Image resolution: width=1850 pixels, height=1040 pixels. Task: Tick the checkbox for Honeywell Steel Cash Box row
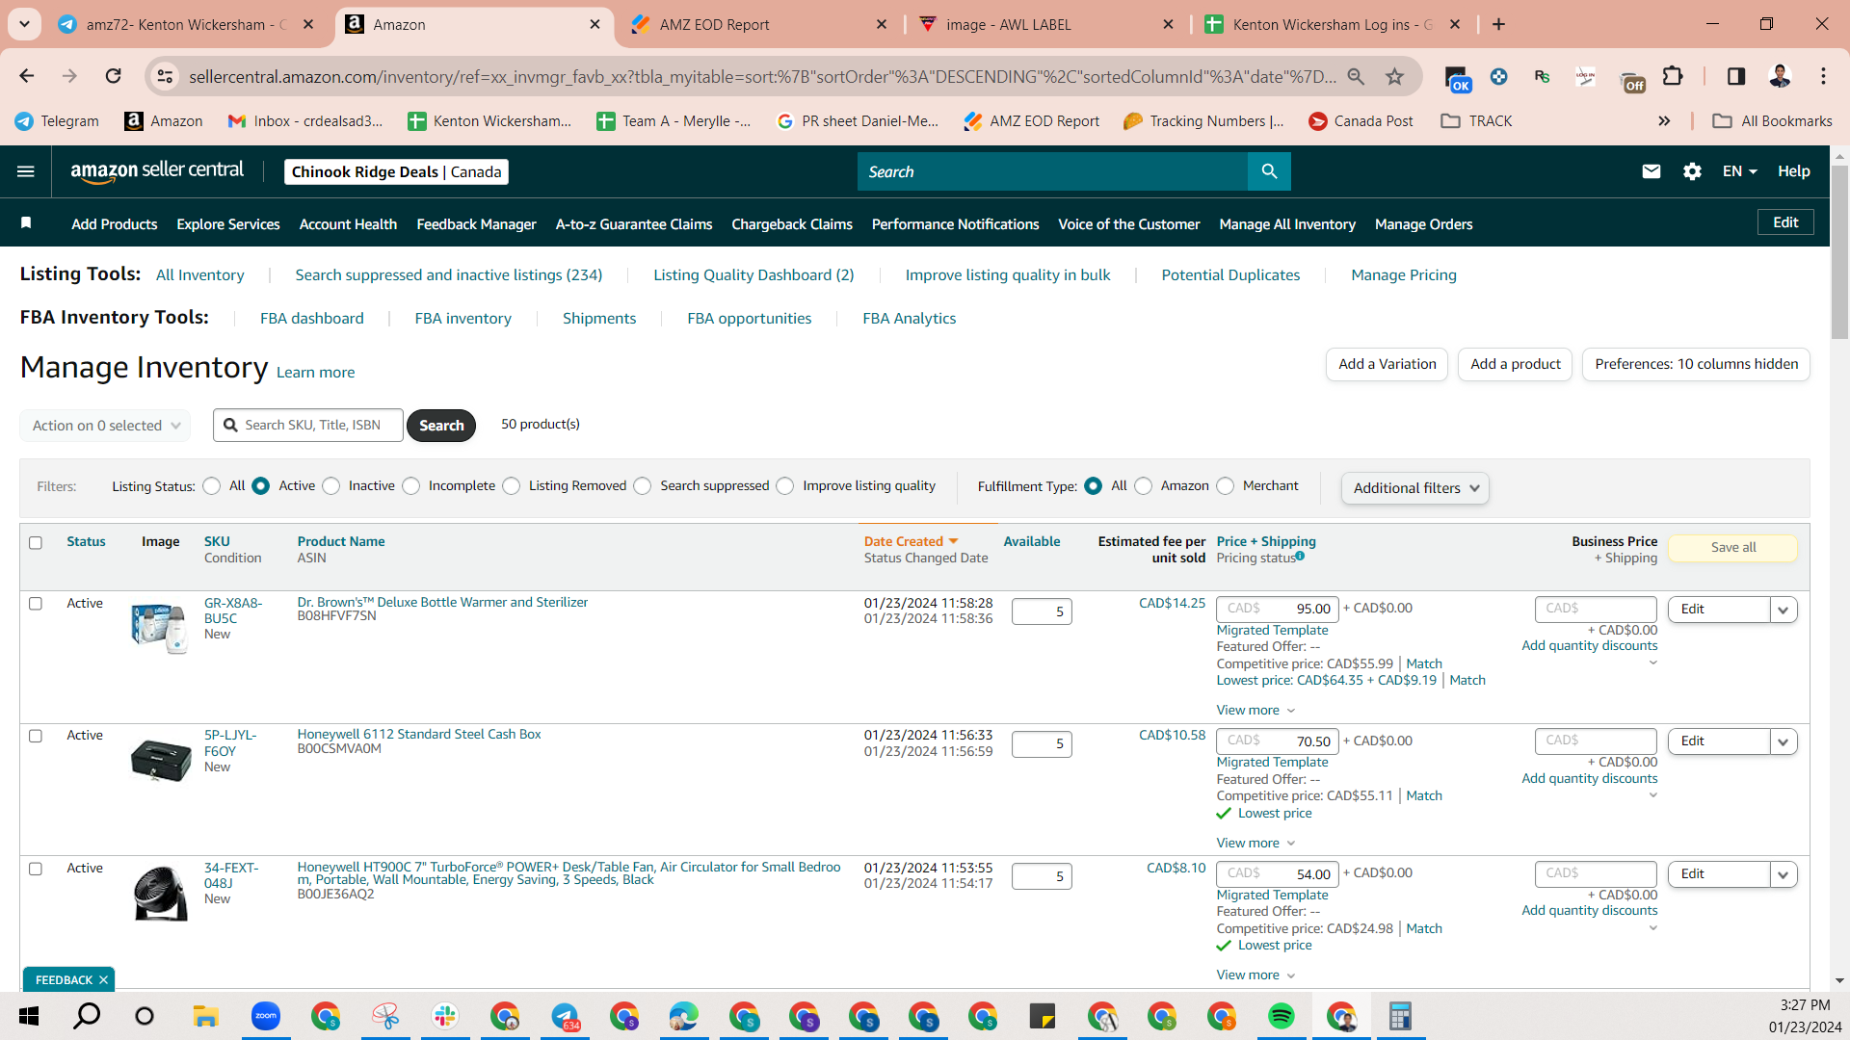[36, 736]
